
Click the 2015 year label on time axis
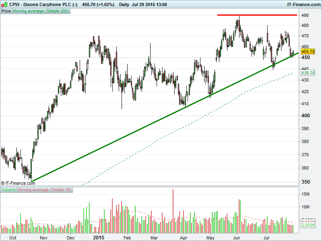coord(99,237)
